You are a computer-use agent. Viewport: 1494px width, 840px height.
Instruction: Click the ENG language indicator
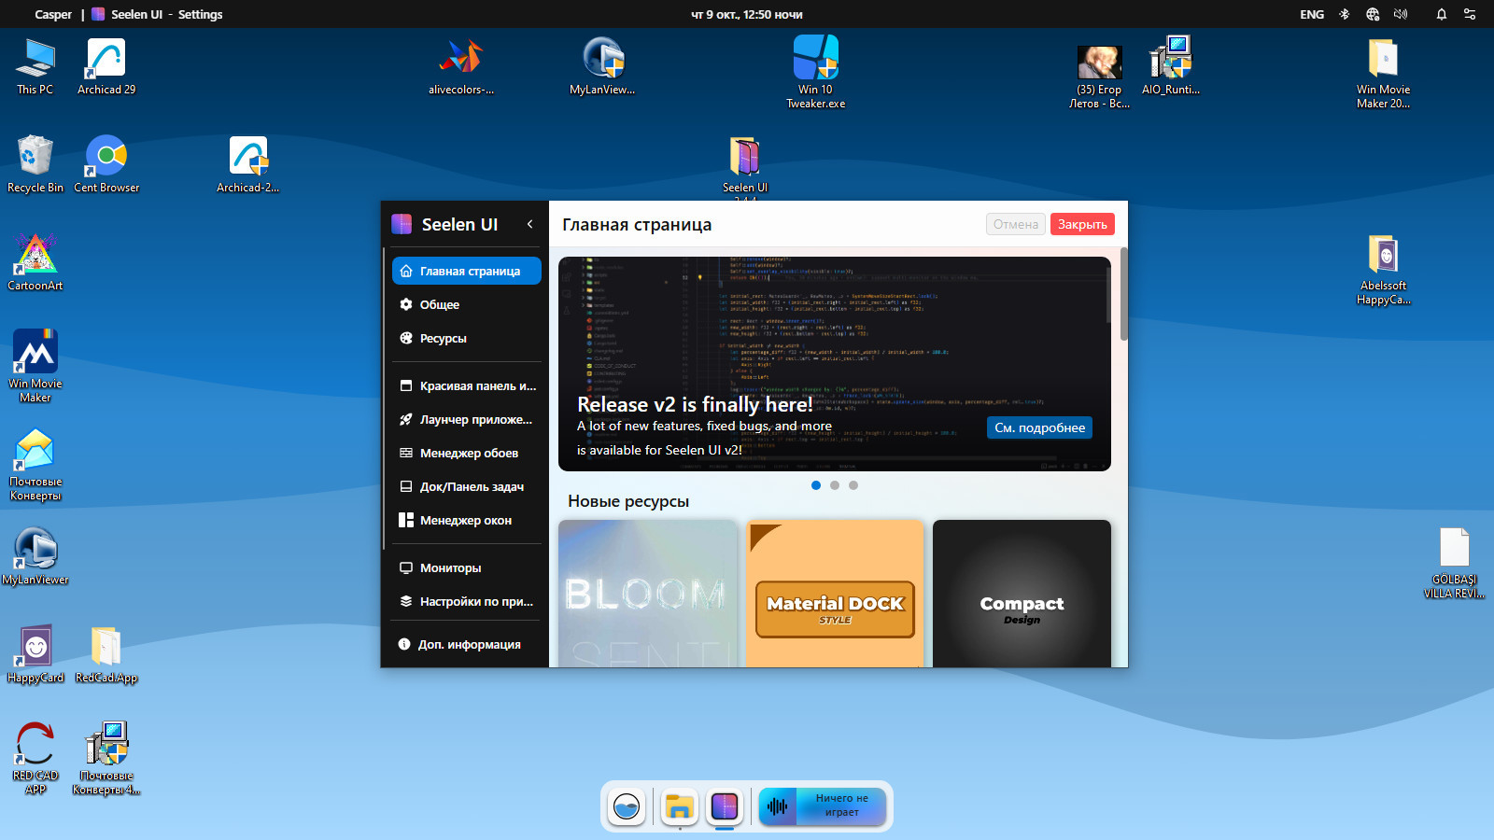[1312, 14]
